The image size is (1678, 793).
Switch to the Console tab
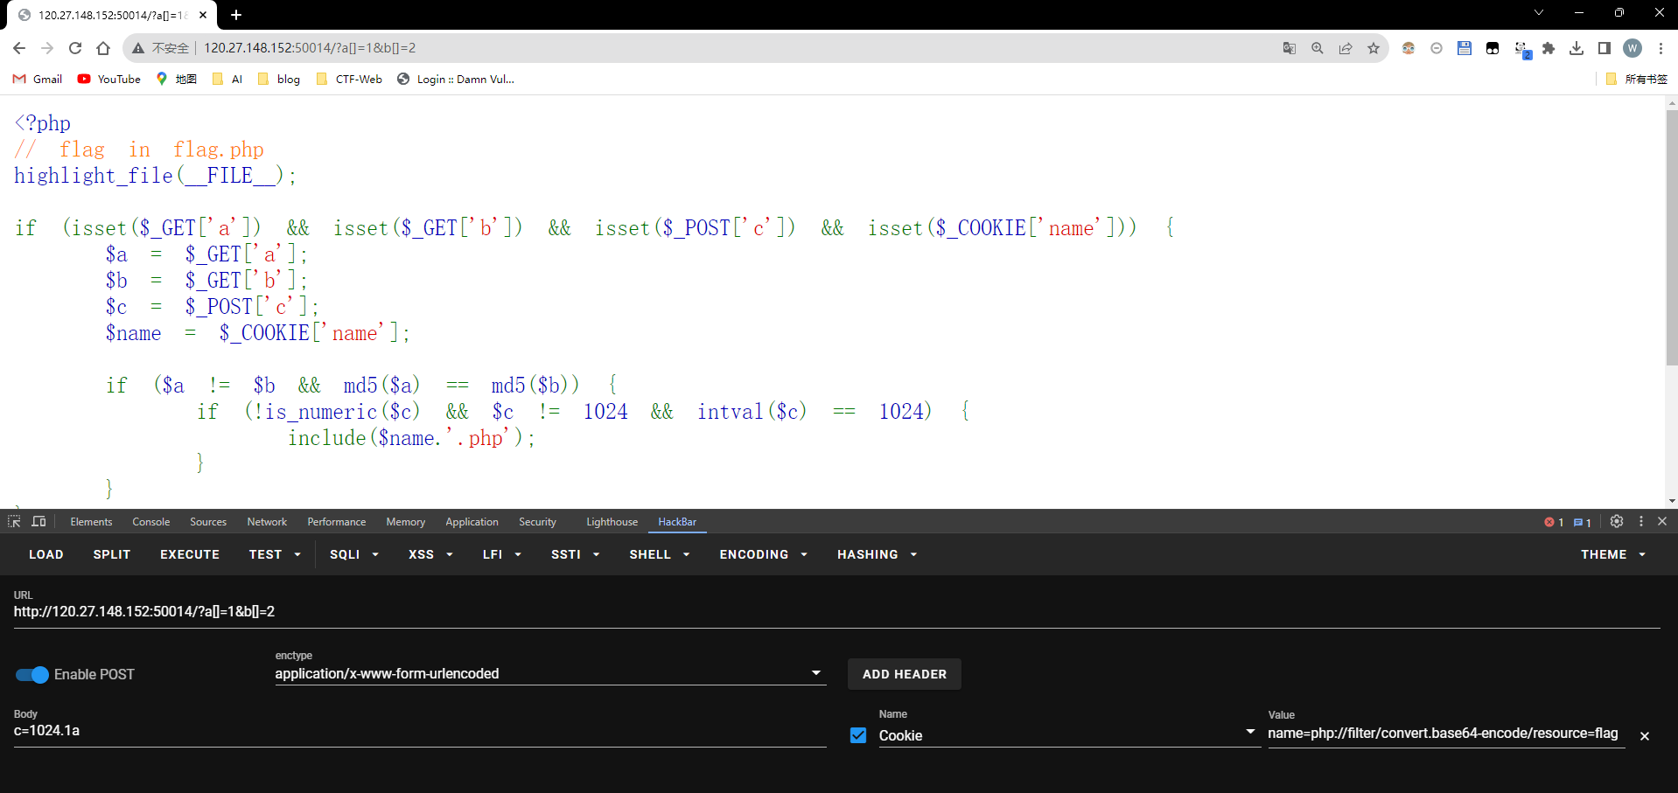tap(151, 522)
